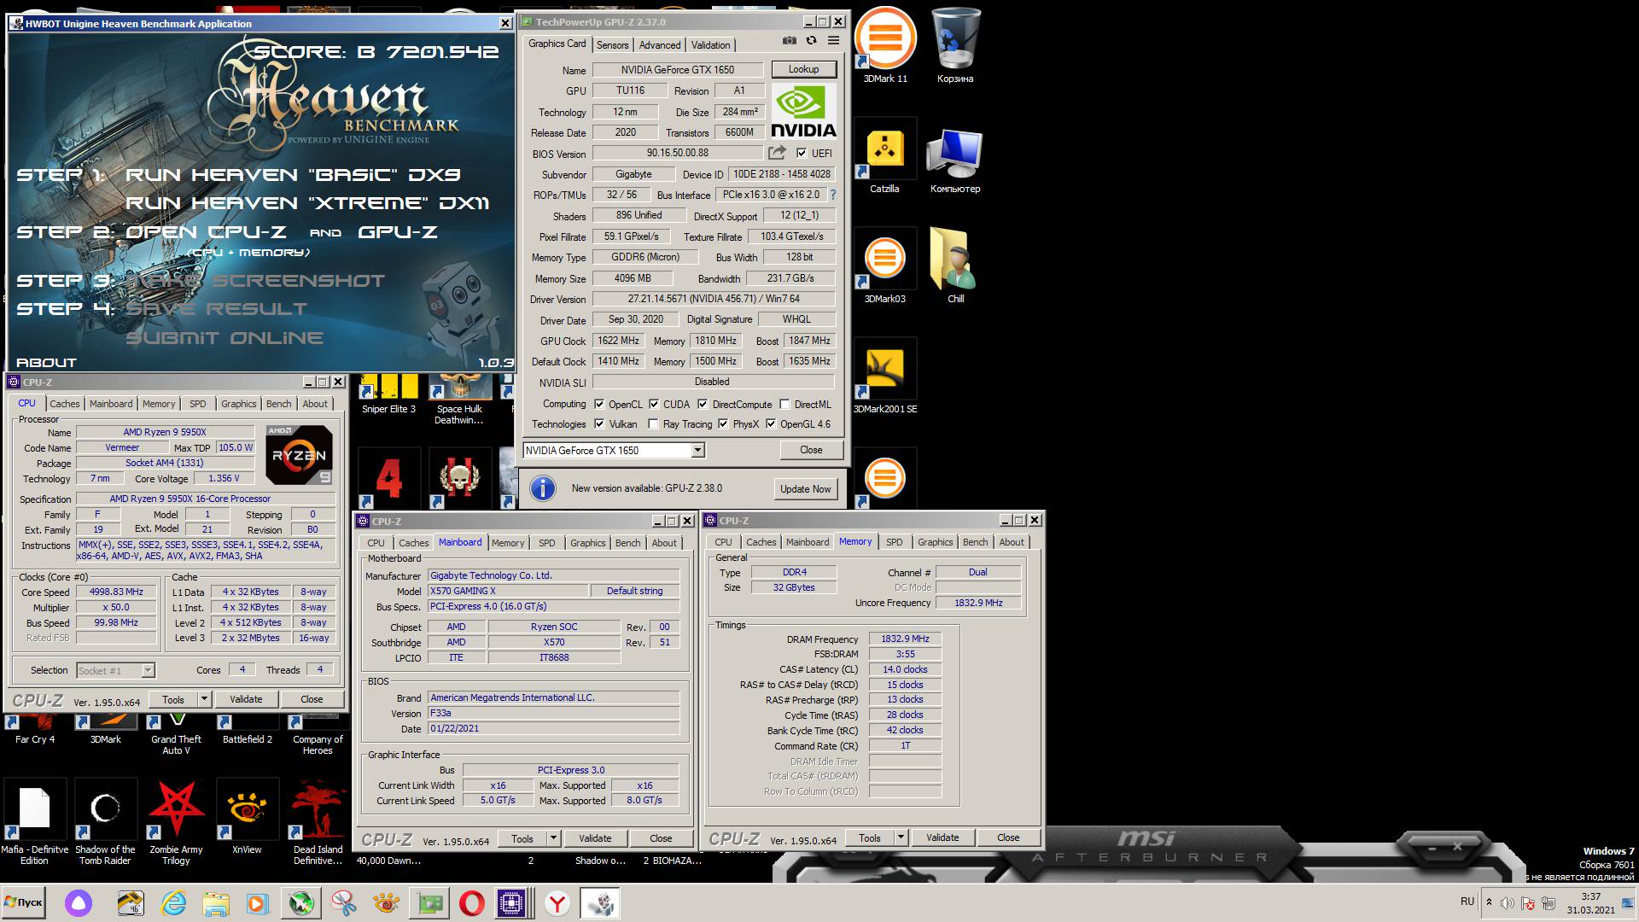Screen dimensions: 1639x922
Task: Toggle the OpenCL checkbox
Action: pyautogui.click(x=599, y=404)
